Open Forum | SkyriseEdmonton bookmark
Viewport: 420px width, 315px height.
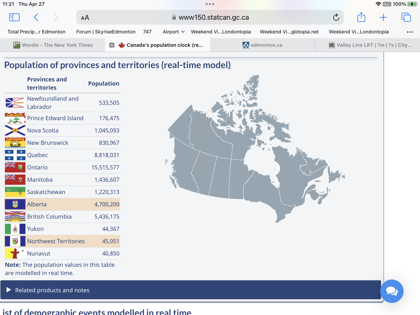coord(106,32)
